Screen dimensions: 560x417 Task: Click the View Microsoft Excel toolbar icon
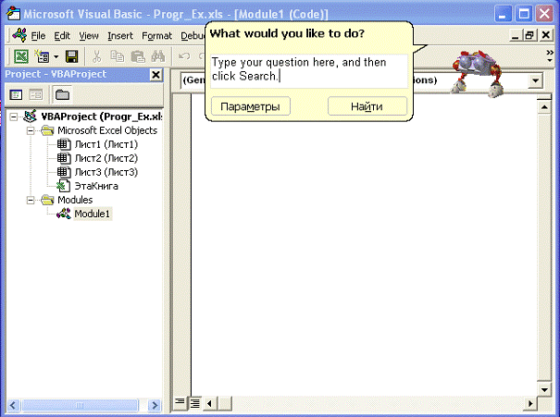pos(21,56)
